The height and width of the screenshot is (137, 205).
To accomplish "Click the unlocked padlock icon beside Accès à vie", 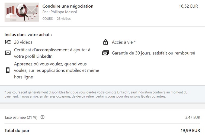I will pyautogui.click(x=105, y=42).
